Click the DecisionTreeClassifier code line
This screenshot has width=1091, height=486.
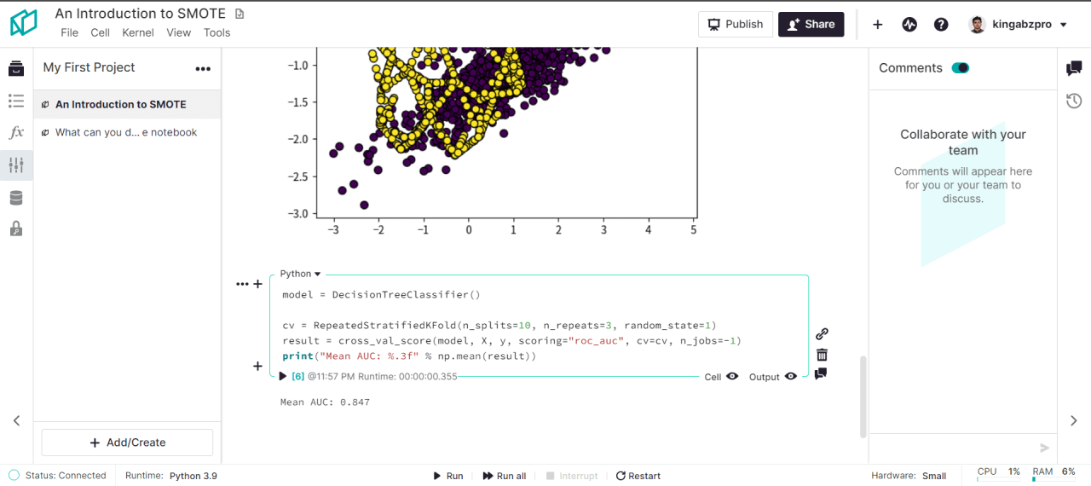tap(381, 295)
